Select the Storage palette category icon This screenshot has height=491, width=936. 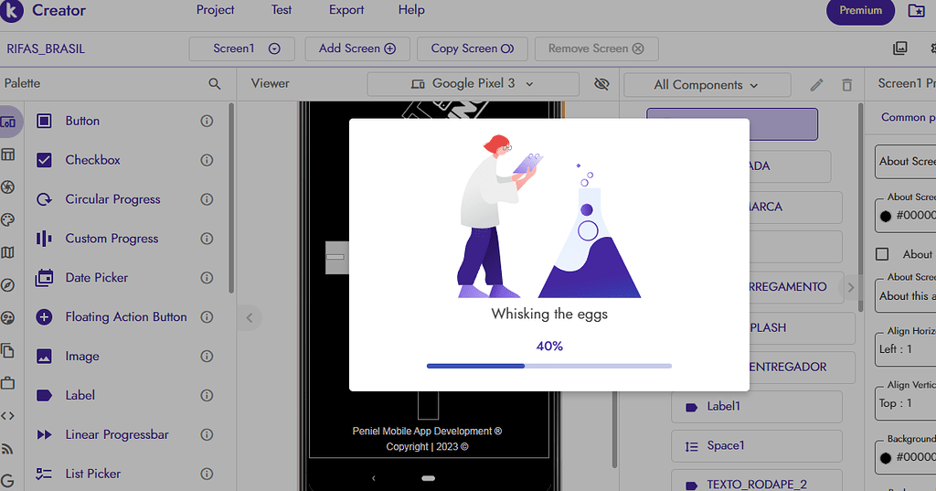click(7, 350)
